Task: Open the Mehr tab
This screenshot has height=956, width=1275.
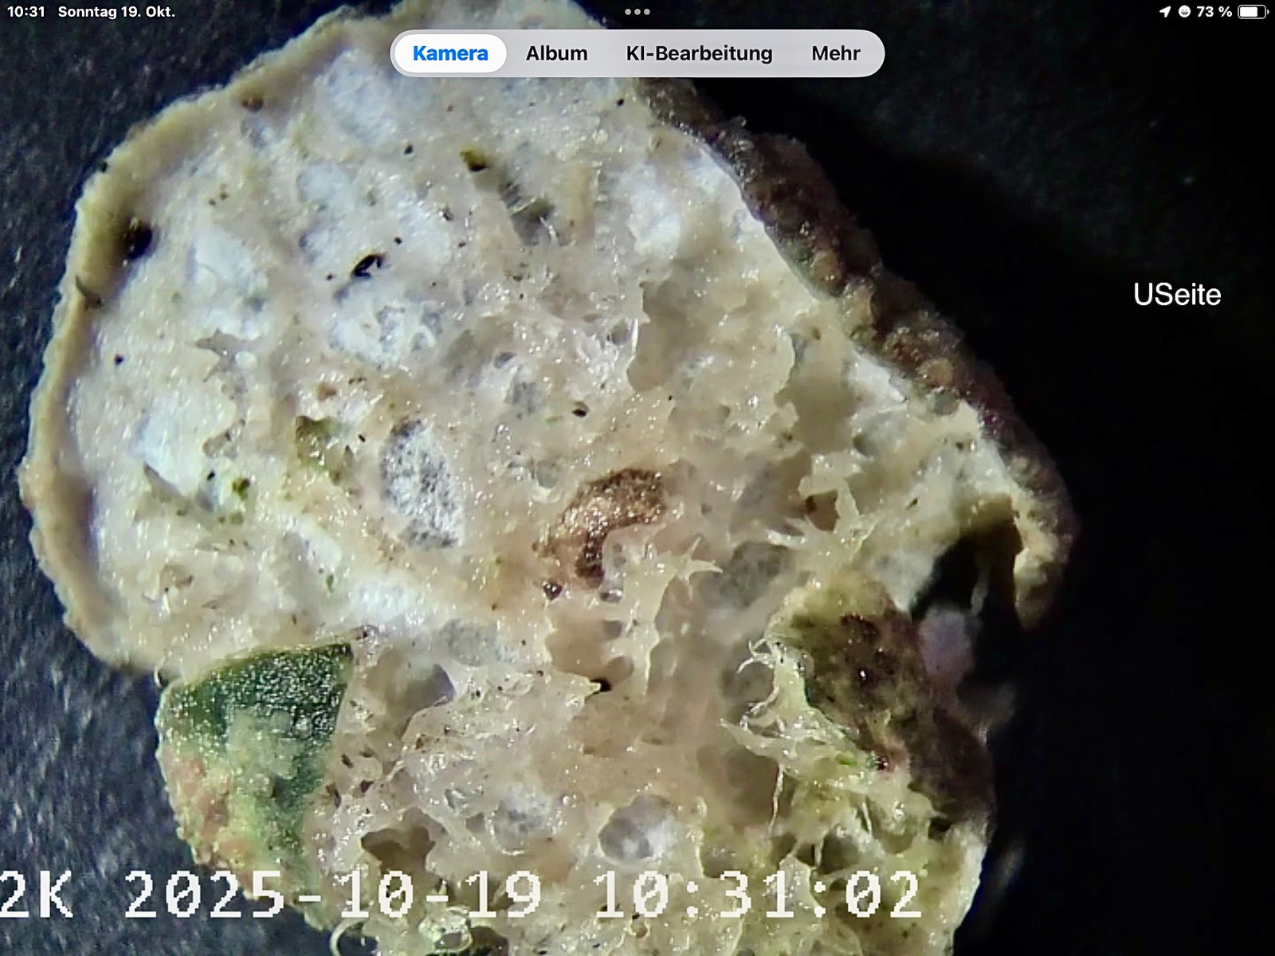Action: (x=835, y=53)
